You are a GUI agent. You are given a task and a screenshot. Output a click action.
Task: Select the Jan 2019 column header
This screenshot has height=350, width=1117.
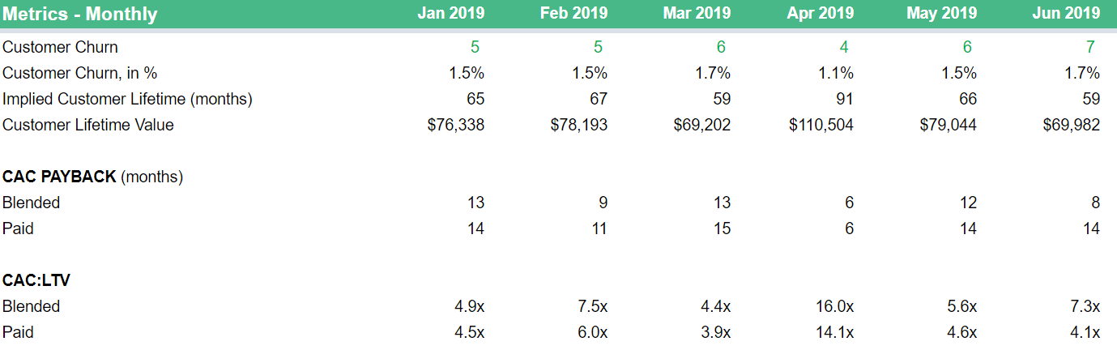click(451, 14)
